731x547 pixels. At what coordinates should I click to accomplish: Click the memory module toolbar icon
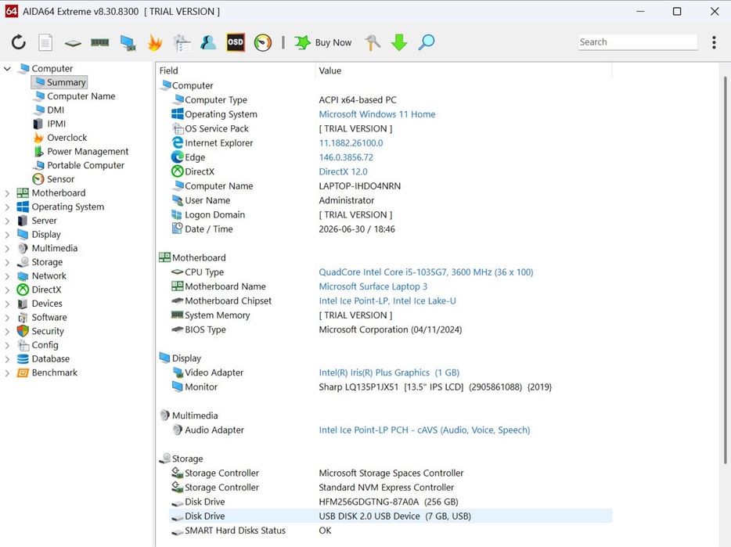[x=99, y=42]
